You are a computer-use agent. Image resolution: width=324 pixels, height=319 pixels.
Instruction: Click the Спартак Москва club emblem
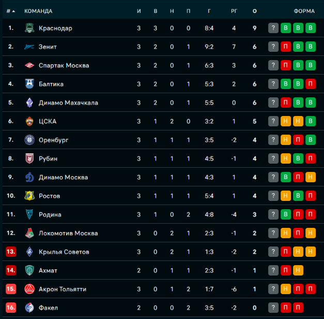(29, 65)
